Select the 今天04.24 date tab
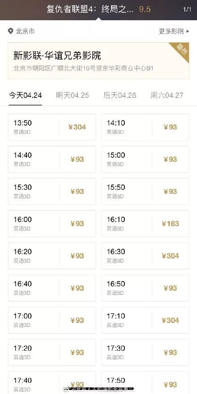Image resolution: width=197 pixels, height=394 pixels. pos(25,95)
